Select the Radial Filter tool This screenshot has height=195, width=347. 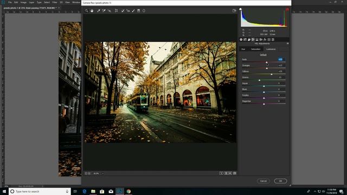(x=144, y=11)
